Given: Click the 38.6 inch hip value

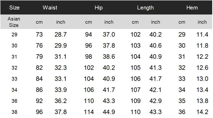Looking at the screenshot, I should point(109,57).
